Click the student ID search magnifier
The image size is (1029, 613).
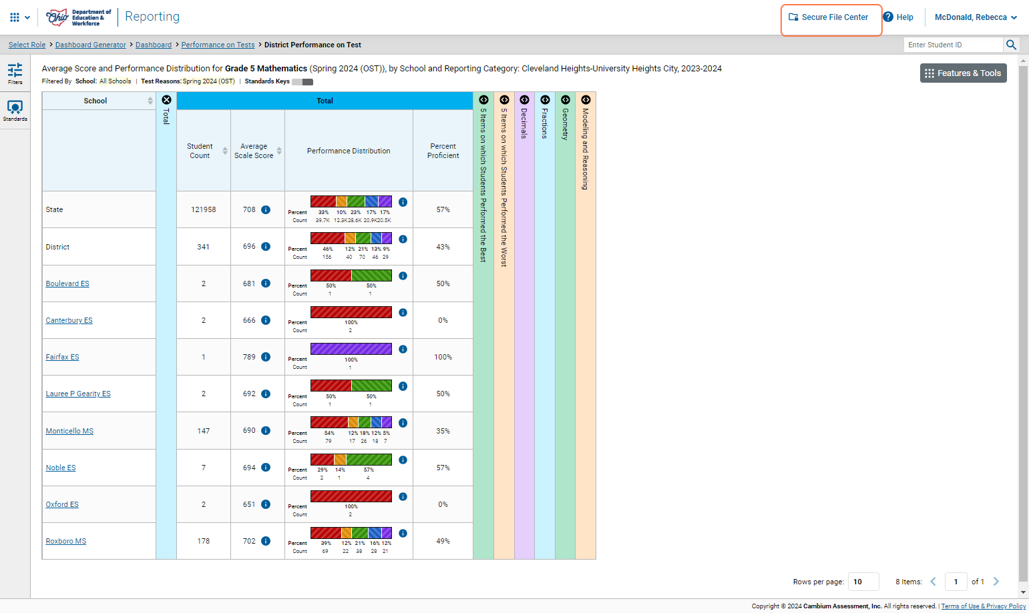[x=1011, y=45]
